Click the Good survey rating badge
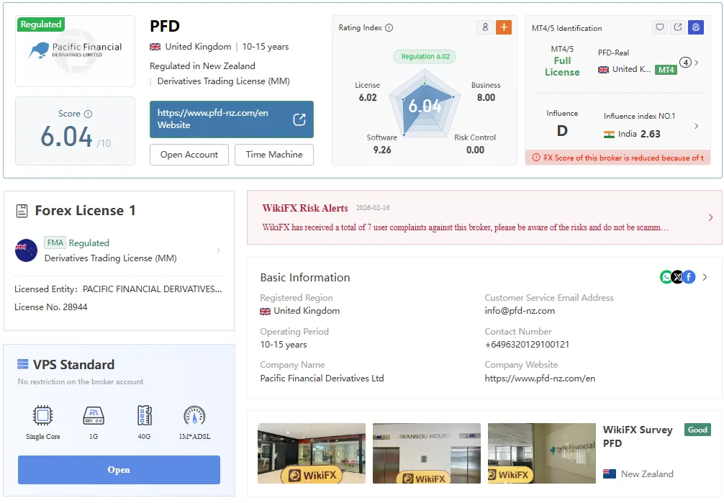This screenshot has height=503, width=724. pyautogui.click(x=697, y=430)
